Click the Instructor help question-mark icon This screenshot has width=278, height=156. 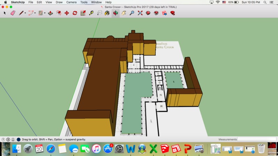pos(18,139)
